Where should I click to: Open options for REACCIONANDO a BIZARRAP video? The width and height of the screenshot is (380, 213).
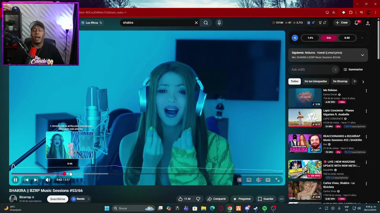366,137
